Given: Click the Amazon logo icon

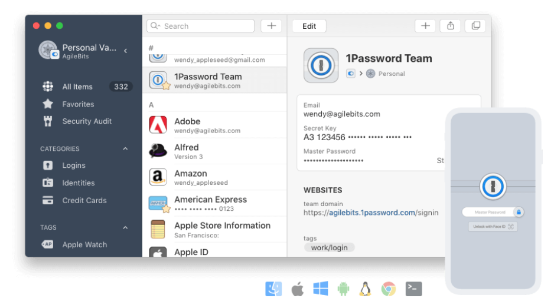Looking at the screenshot, I should pos(158,177).
